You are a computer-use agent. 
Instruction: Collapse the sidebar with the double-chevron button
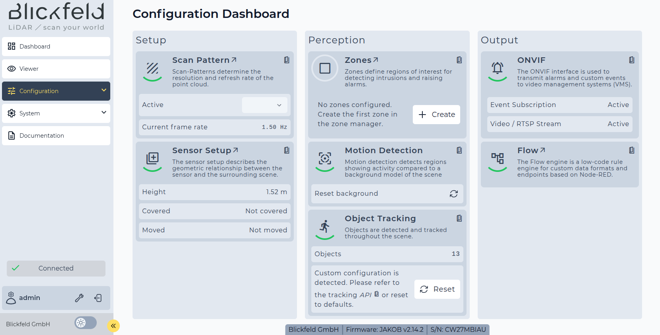click(113, 326)
